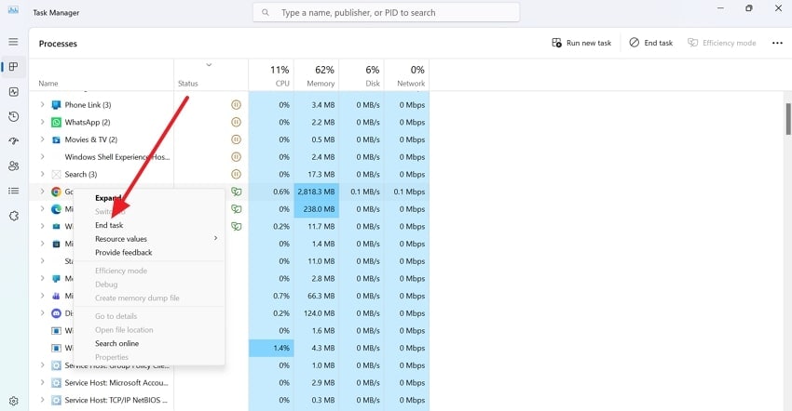Select Edge memory cell 238.0 MB
The image size is (792, 411).
[x=316, y=209]
